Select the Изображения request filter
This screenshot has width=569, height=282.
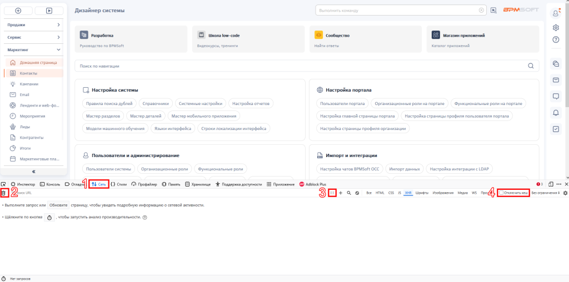pyautogui.click(x=442, y=193)
